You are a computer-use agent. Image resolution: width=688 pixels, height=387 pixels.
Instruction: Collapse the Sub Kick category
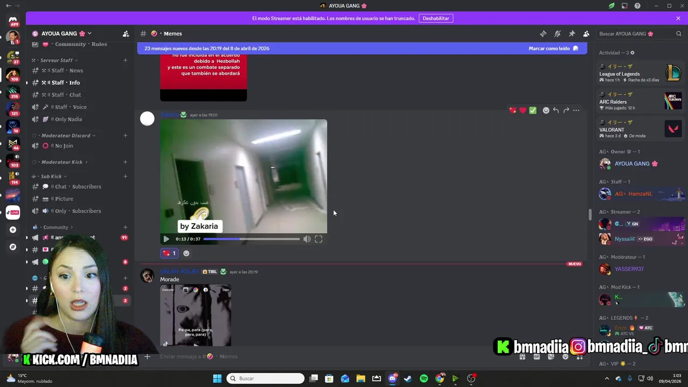click(x=51, y=176)
